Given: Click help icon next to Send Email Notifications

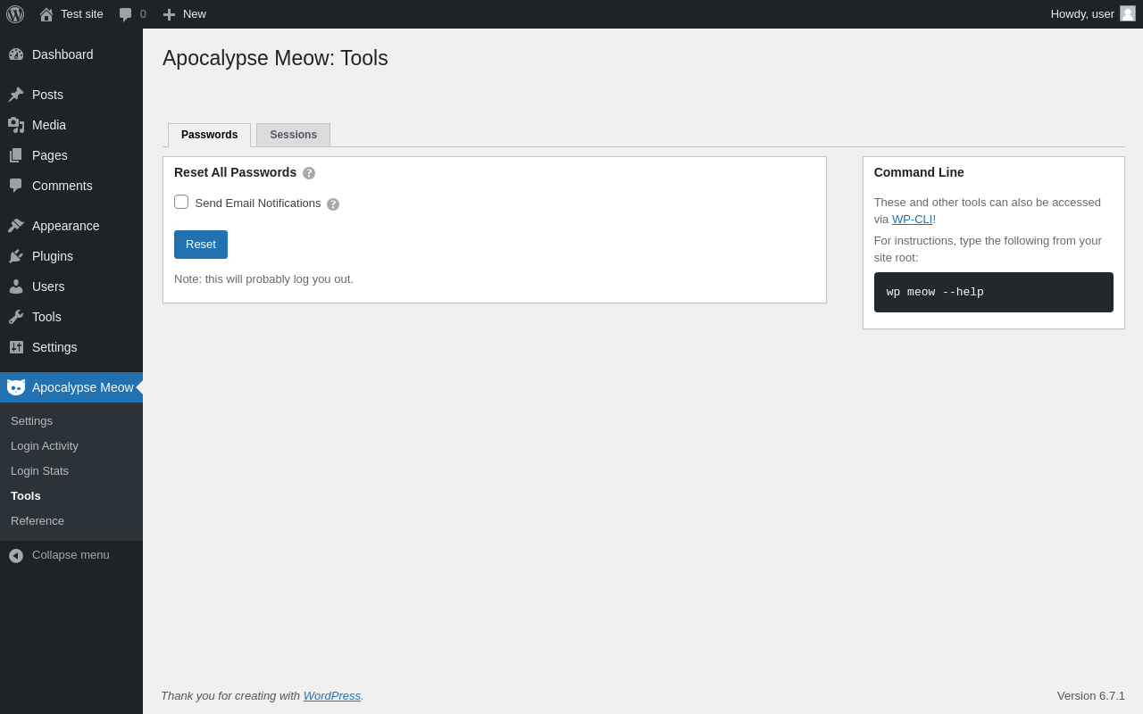Looking at the screenshot, I should [333, 204].
